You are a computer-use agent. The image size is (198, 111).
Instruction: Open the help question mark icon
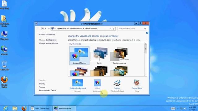click(x=147, y=33)
